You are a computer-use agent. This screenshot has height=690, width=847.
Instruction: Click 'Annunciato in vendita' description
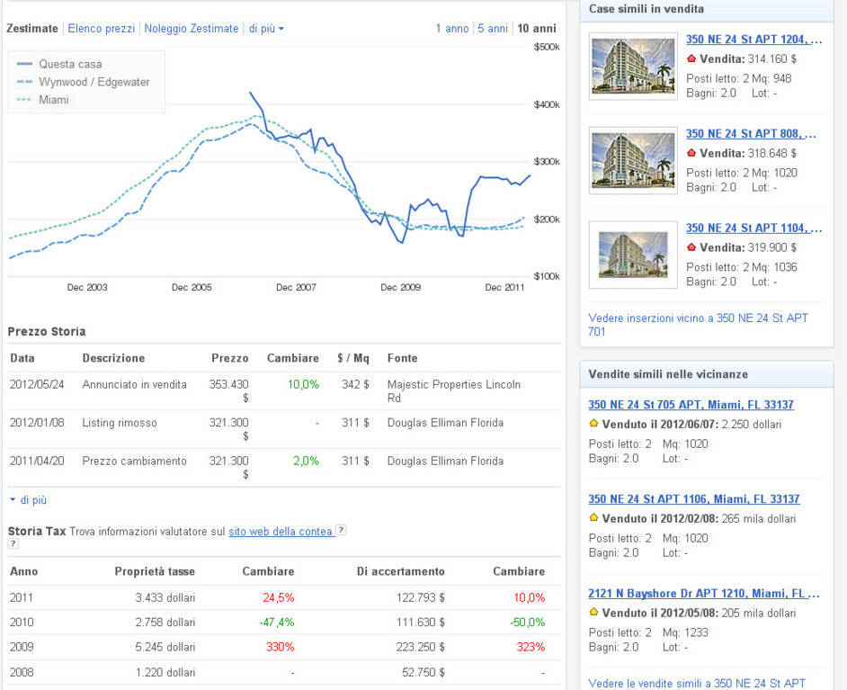pyautogui.click(x=135, y=384)
